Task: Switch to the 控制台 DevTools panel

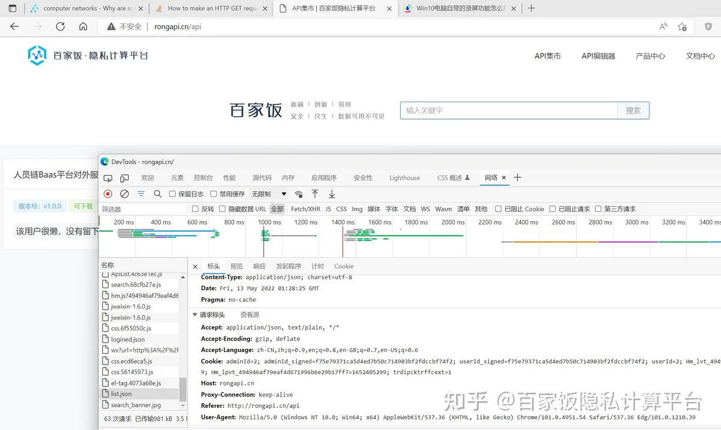Action: coord(203,178)
